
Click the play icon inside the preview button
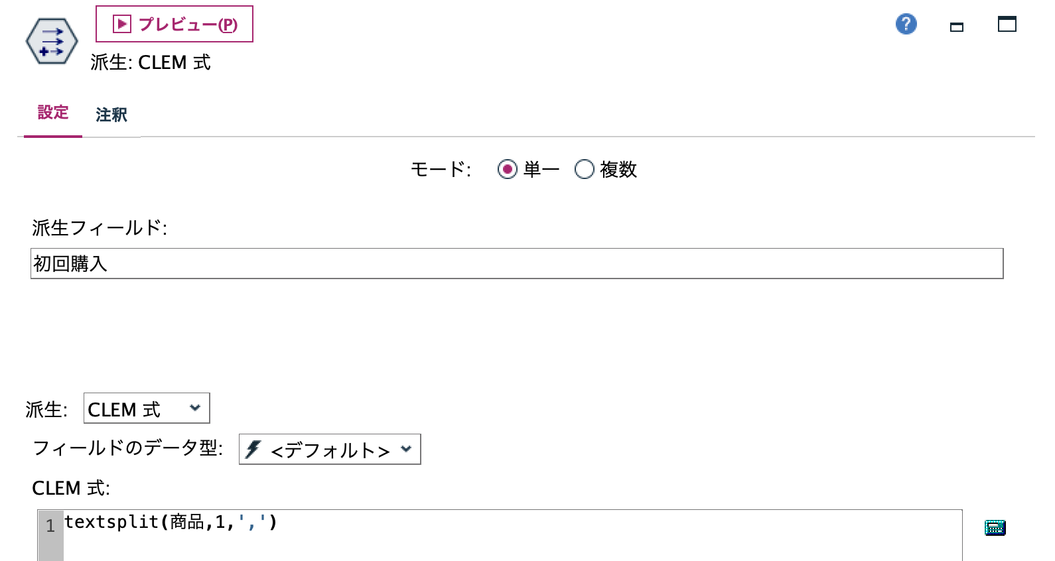[x=121, y=23]
